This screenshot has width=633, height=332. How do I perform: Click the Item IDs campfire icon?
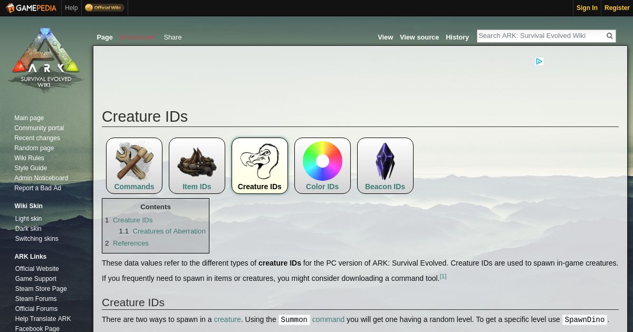197,161
